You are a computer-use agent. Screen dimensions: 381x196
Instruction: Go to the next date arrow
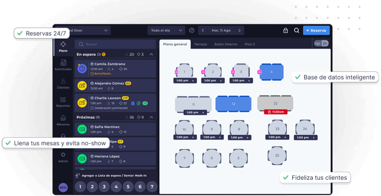coord(240,31)
